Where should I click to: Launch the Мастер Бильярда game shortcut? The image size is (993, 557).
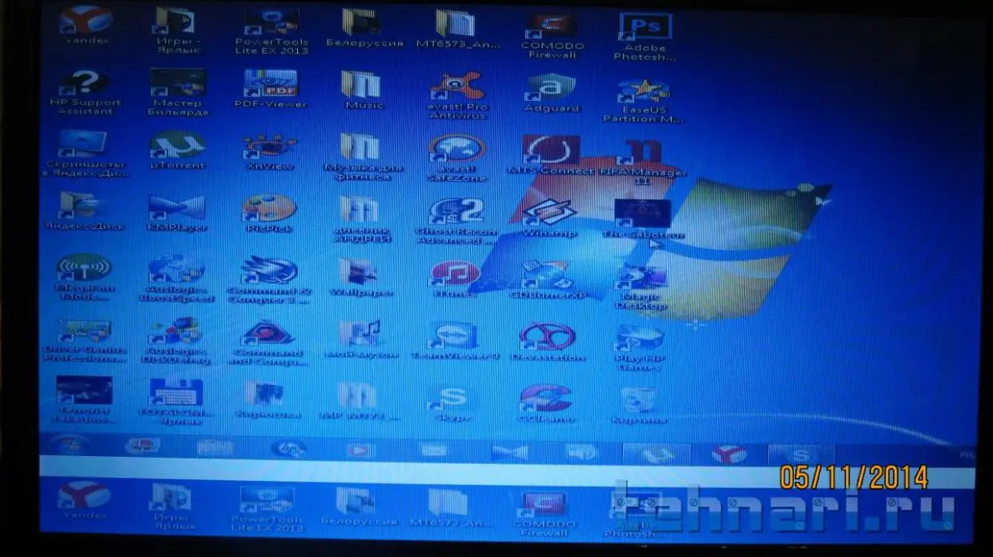tap(178, 93)
